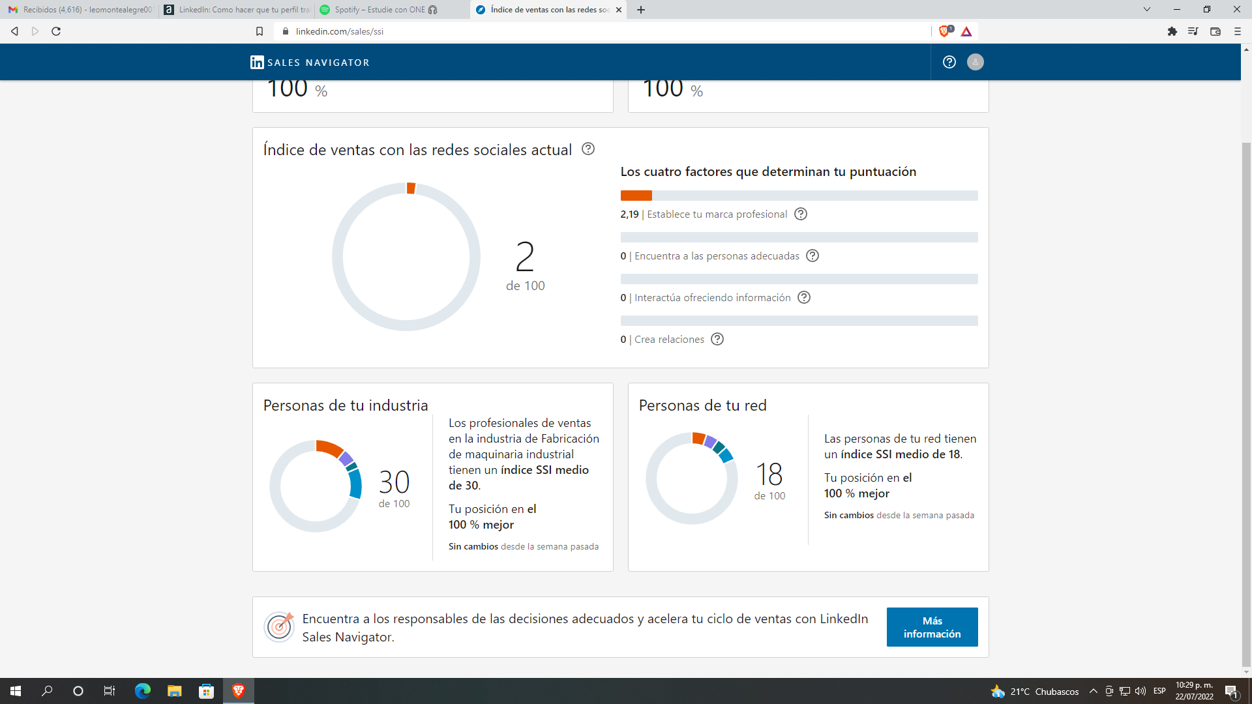1252x704 pixels.
Task: Click the Interactúa ofreciendo información progress bar
Action: (799, 279)
